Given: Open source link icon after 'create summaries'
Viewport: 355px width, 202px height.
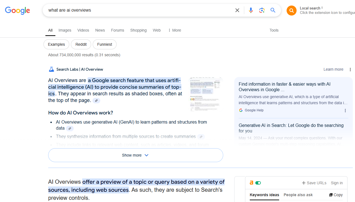Looking at the screenshot, I should coord(201,137).
